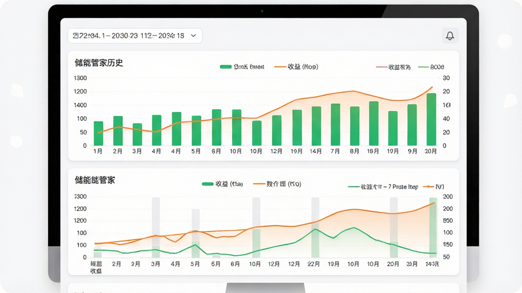Toggle the green bar legend in 储能管家历史 chart
The image size is (522, 293).
[242, 67]
